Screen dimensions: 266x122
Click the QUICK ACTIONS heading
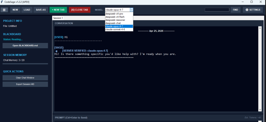click(x=13, y=71)
